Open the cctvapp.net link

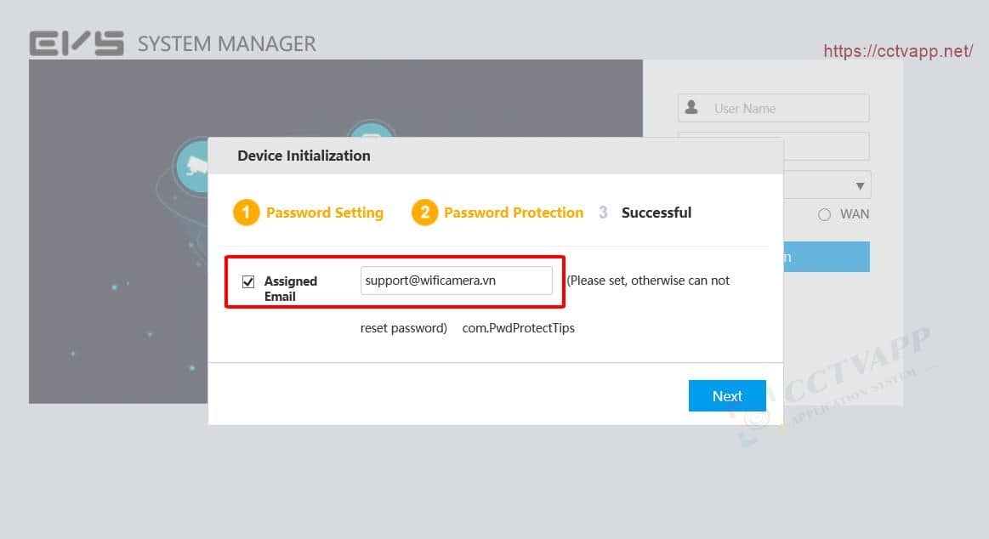(x=897, y=51)
